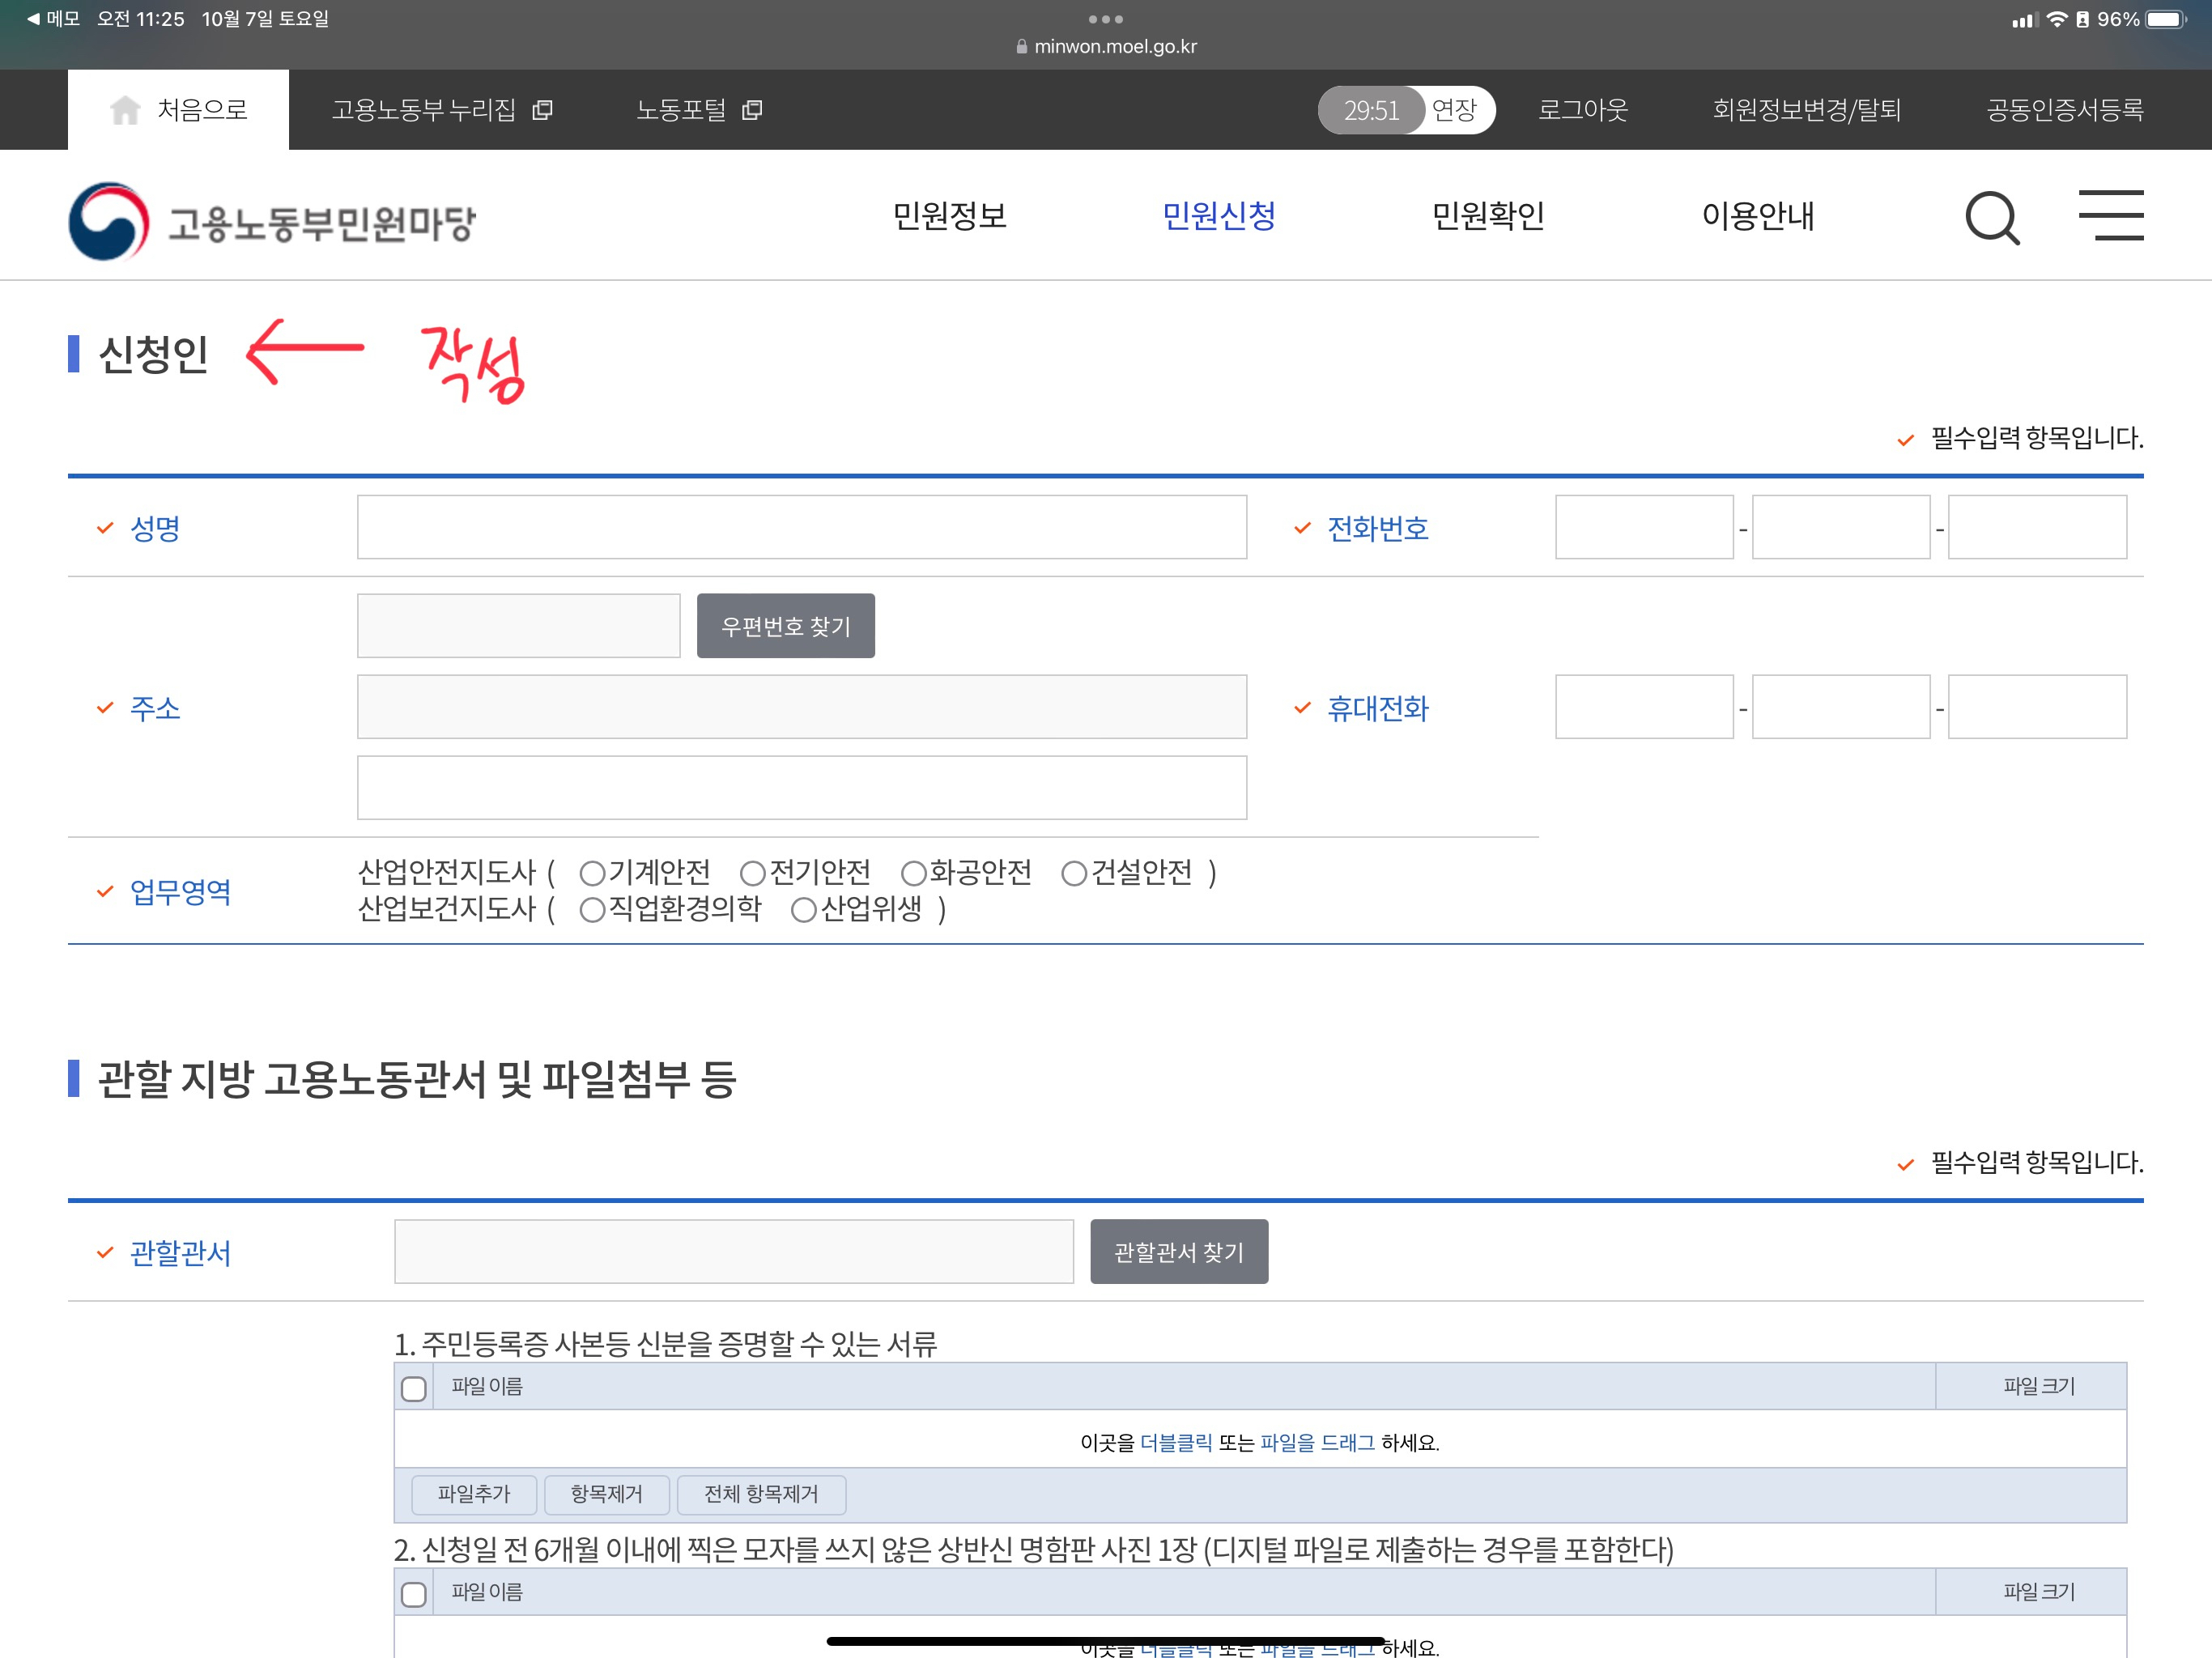The width and height of the screenshot is (2212, 1658).
Task: Click the 관할관서 찾기 button
Action: [1178, 1251]
